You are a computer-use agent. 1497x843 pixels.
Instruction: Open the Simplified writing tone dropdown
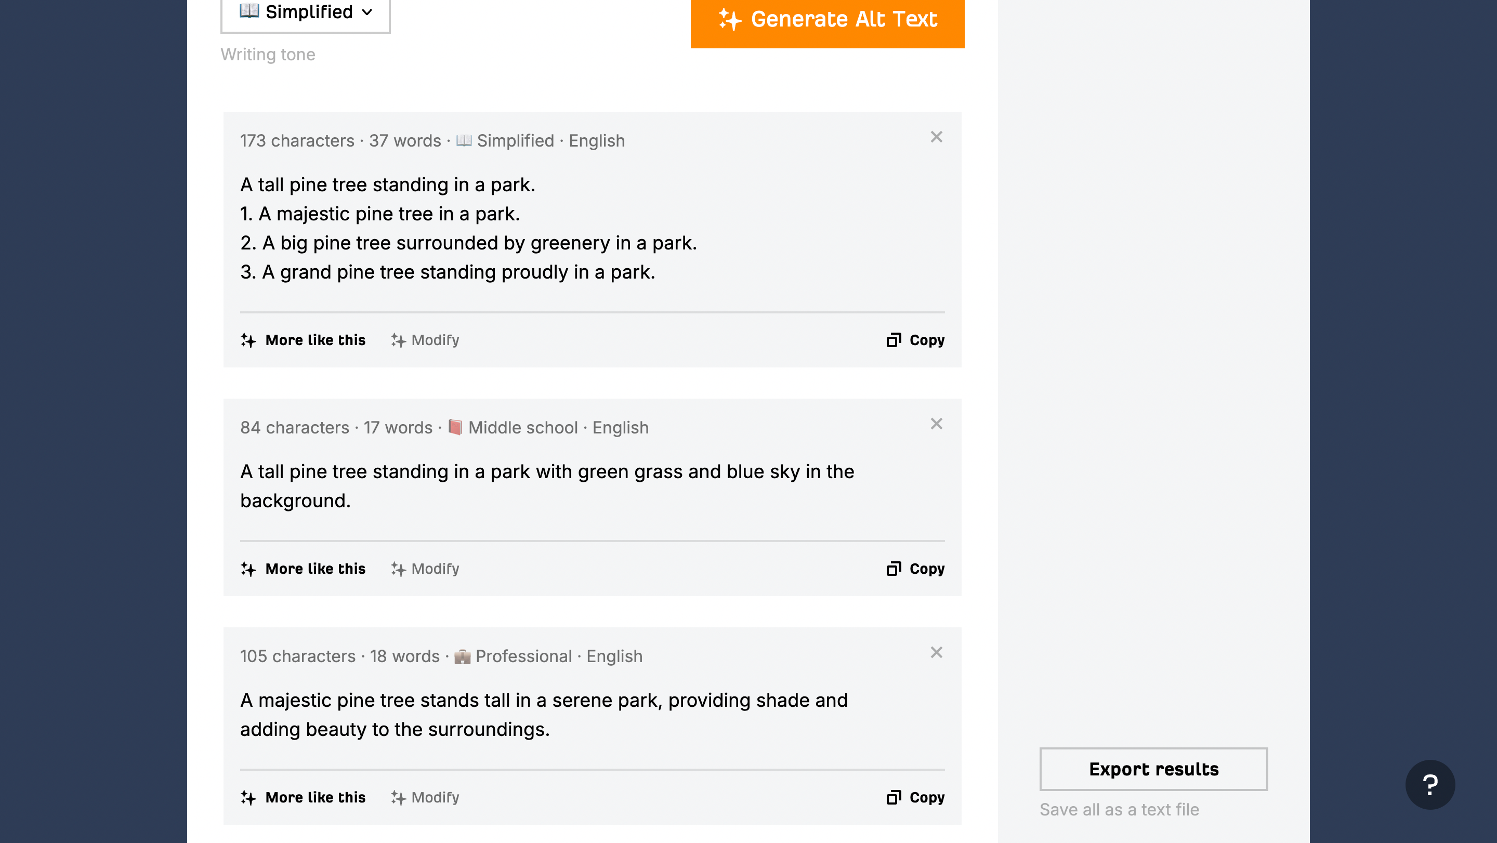pyautogui.click(x=305, y=13)
